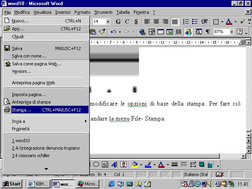Image resolution: width=252 pixels, height=189 pixels.
Task: Click the Office Assistant help icon
Action: pos(239,32)
